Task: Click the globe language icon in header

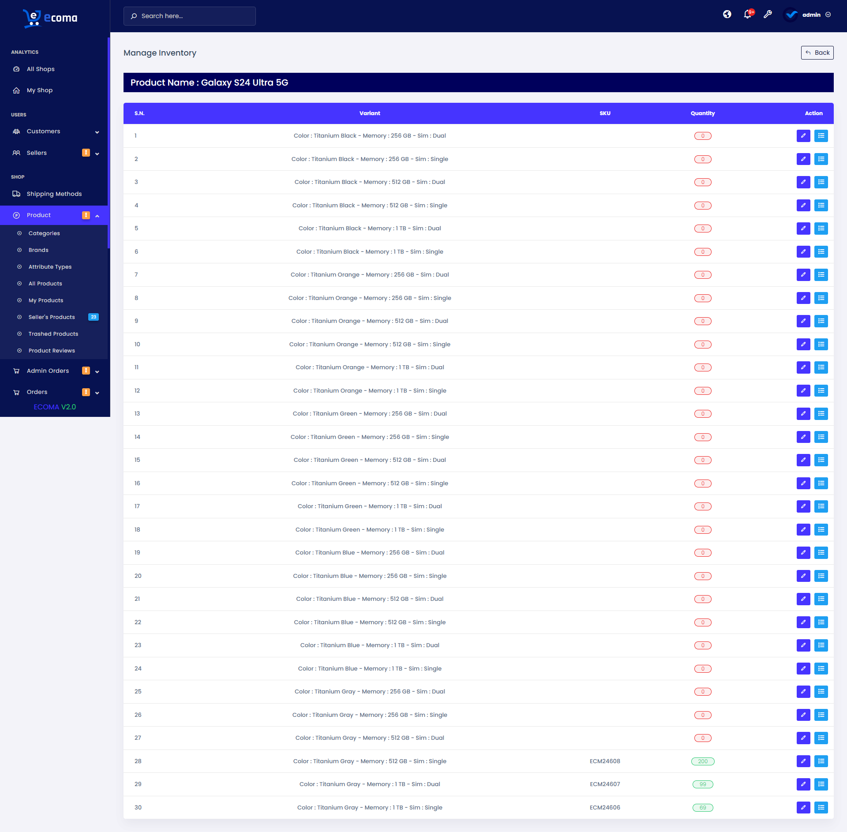Action: (x=727, y=15)
